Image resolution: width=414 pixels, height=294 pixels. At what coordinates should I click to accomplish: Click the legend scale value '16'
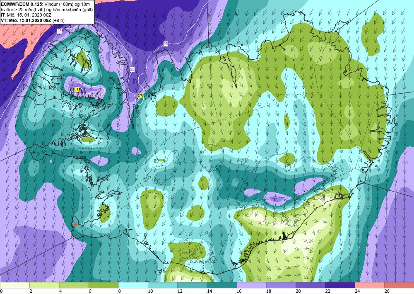(x=239, y=291)
